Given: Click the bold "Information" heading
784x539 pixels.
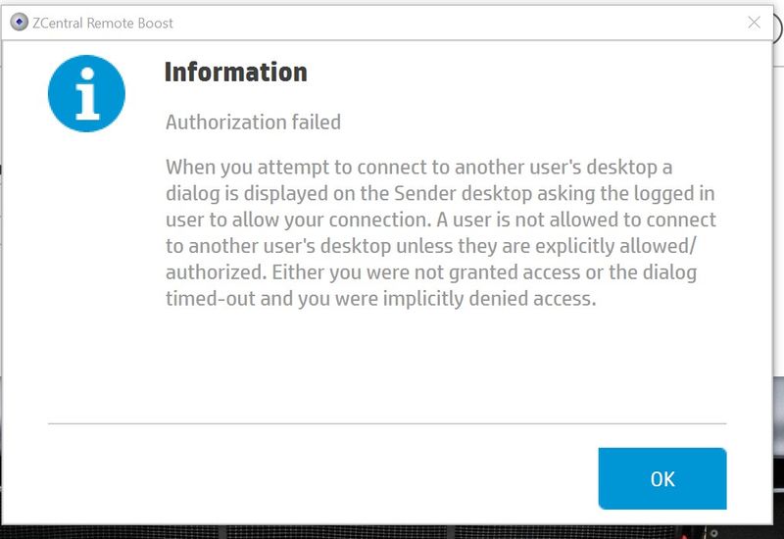Looking at the screenshot, I should pos(235,72).
